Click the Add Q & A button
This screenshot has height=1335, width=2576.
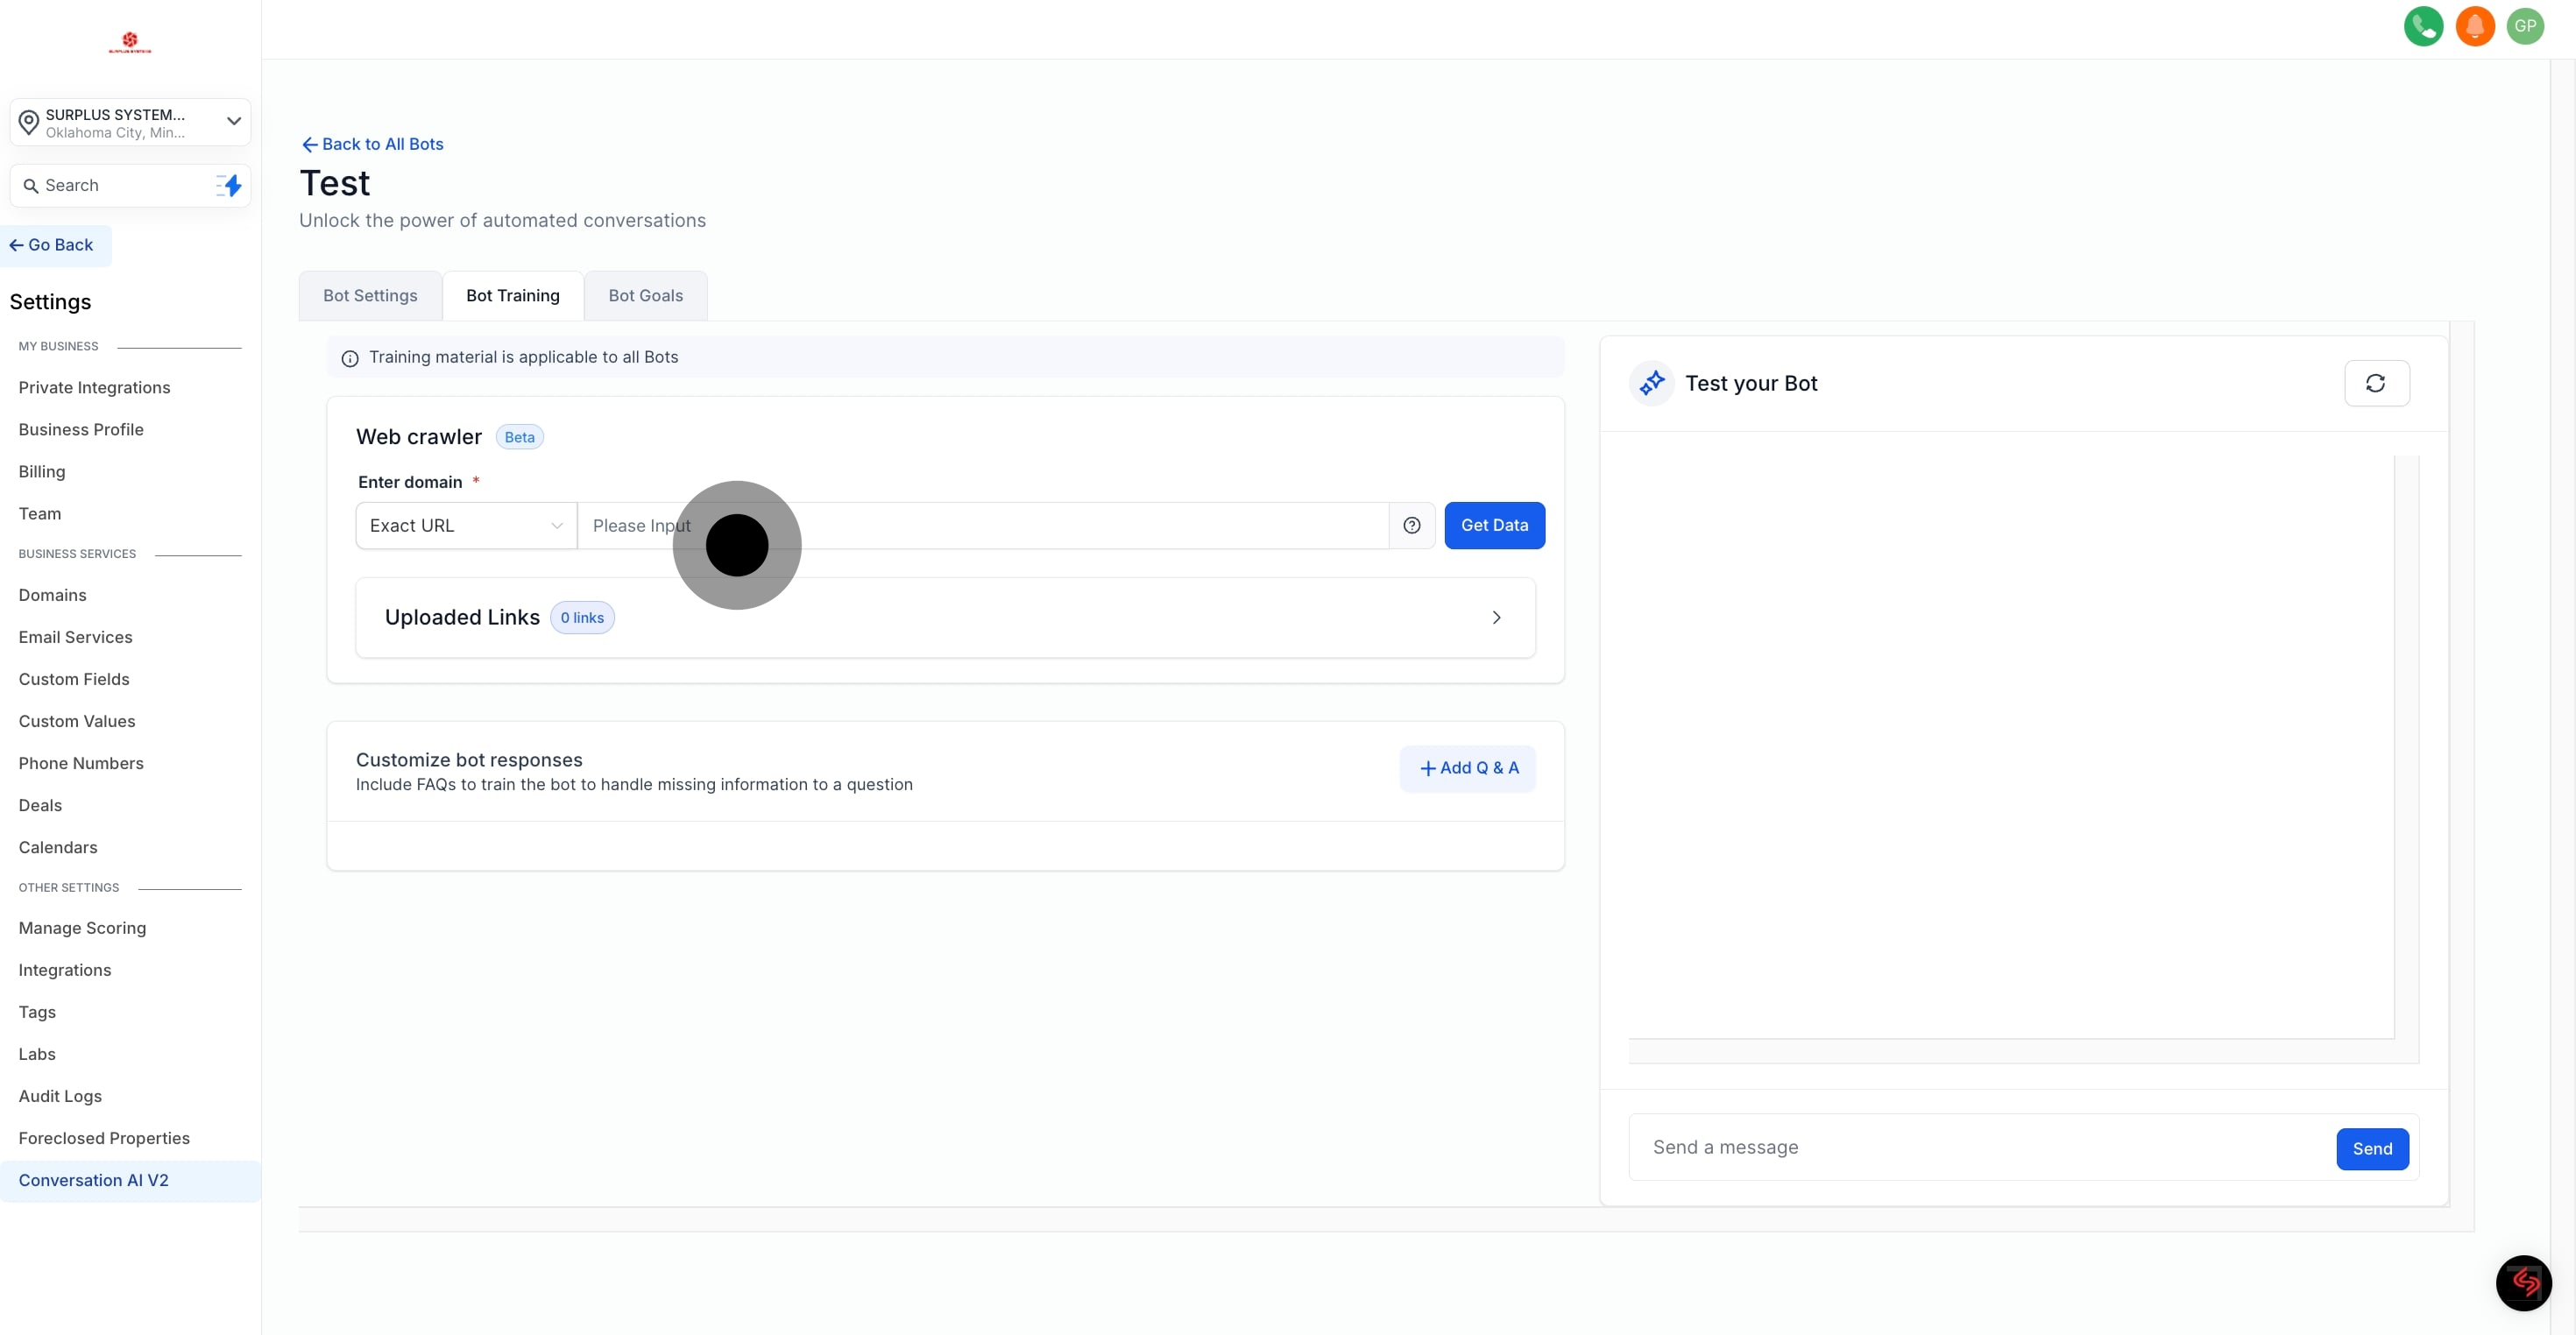tap(1467, 768)
